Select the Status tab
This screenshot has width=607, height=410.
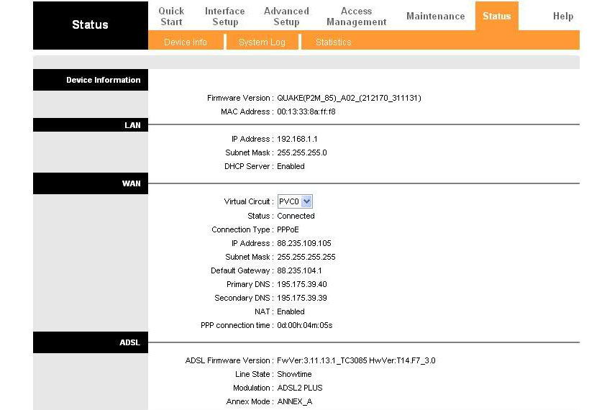point(497,16)
